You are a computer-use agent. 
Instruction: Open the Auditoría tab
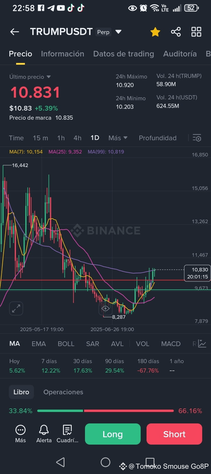[x=180, y=54]
